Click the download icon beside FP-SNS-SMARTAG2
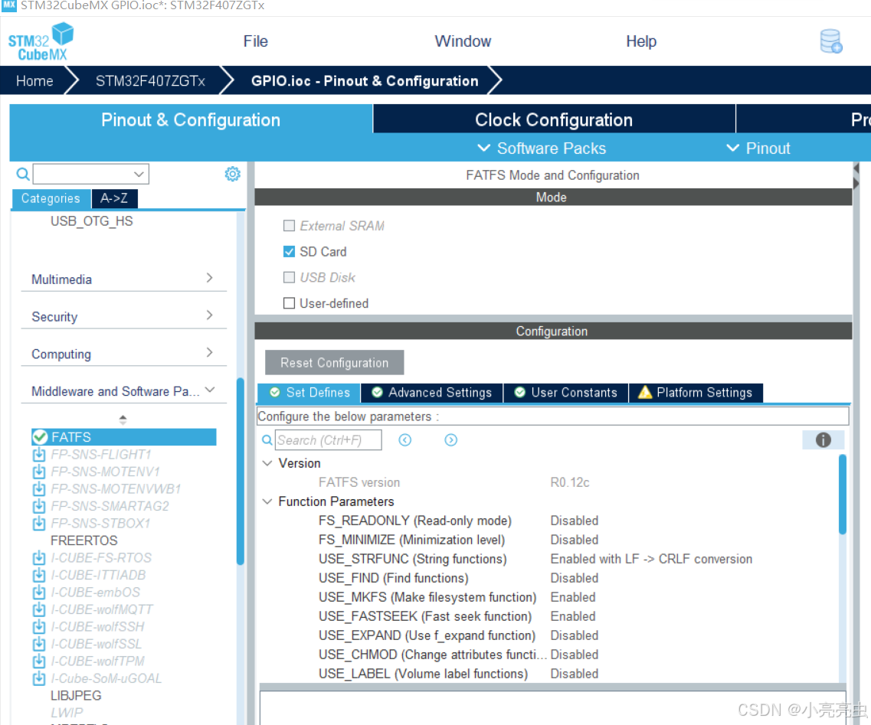Viewport: 871px width, 725px height. [x=39, y=506]
